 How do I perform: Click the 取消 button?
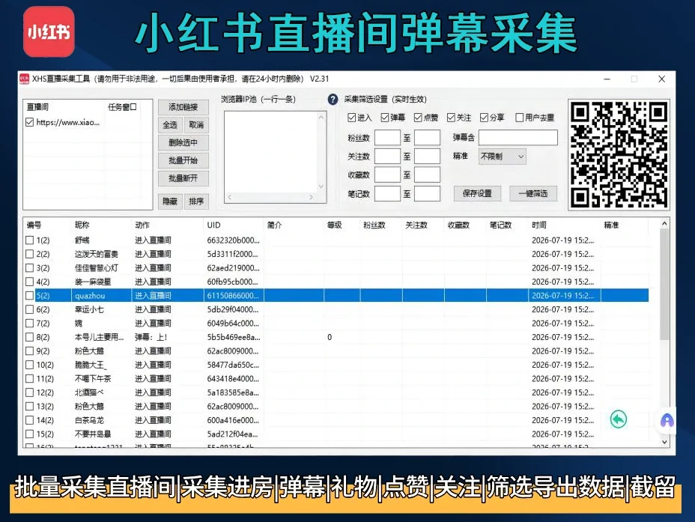[x=196, y=125]
